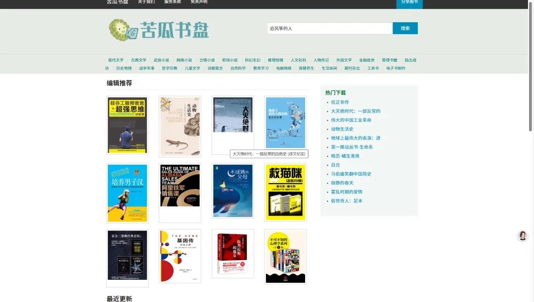Click the 分享图书 button in the top bar

tap(409, 2)
